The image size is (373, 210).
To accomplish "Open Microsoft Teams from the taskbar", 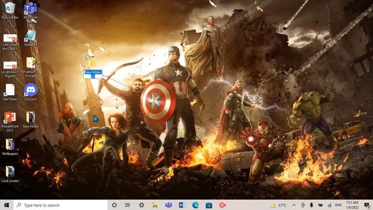I will pyautogui.click(x=168, y=205).
